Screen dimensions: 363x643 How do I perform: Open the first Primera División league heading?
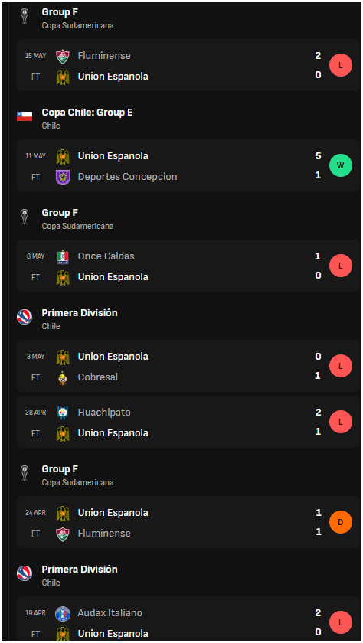click(80, 313)
